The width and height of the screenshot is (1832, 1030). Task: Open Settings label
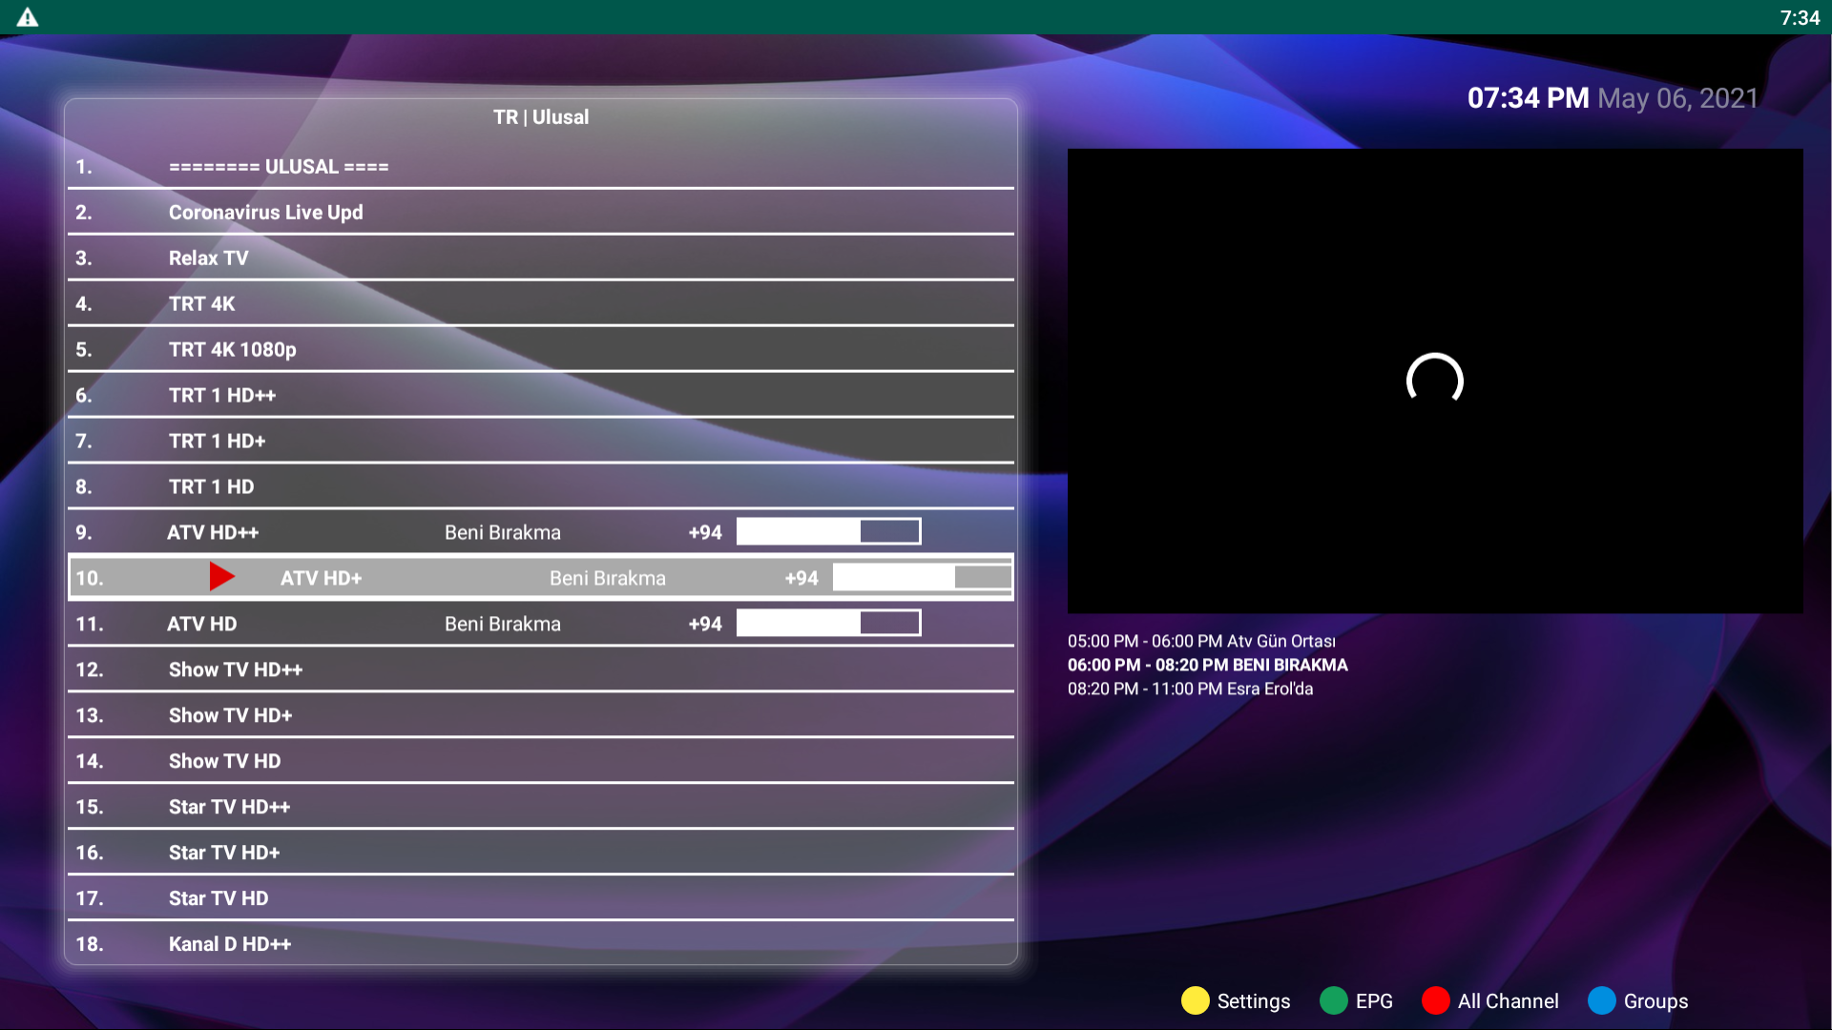[x=1253, y=1001]
